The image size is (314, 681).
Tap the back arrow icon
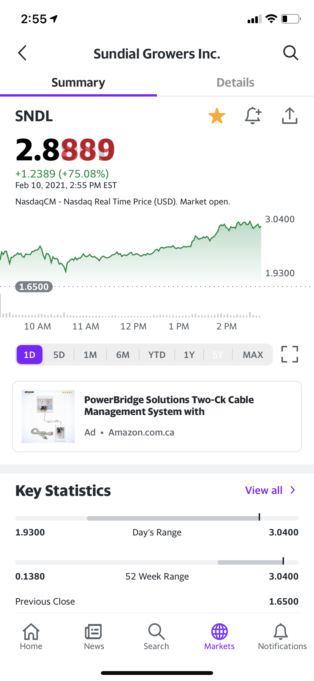click(22, 53)
